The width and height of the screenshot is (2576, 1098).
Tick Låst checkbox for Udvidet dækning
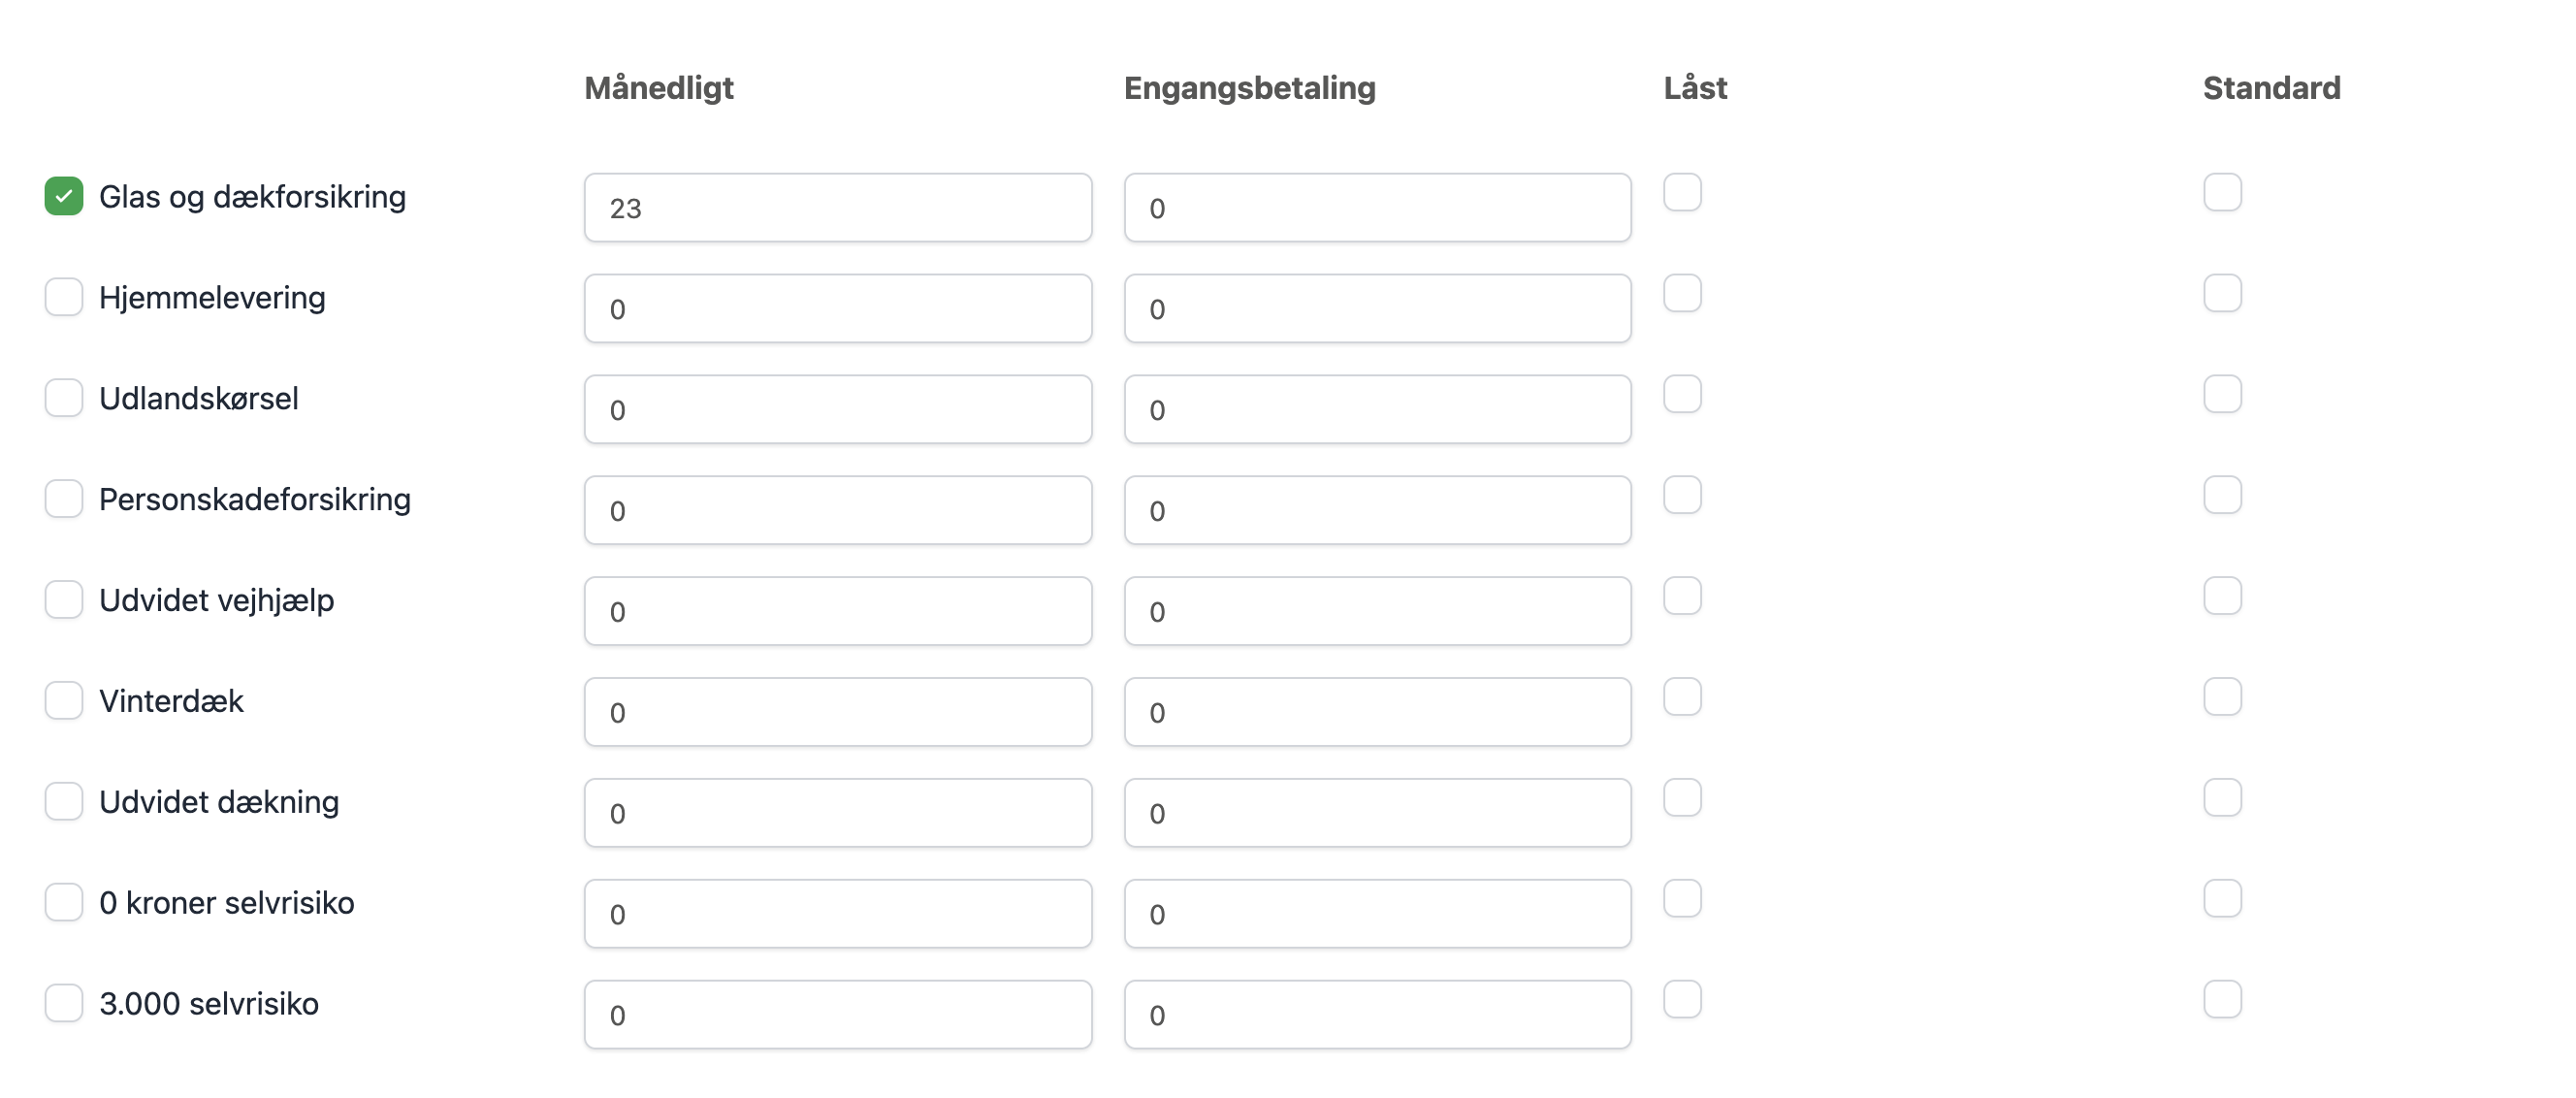pos(1682,797)
